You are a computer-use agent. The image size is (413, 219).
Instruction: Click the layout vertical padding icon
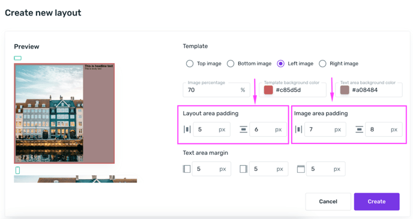[x=243, y=129]
